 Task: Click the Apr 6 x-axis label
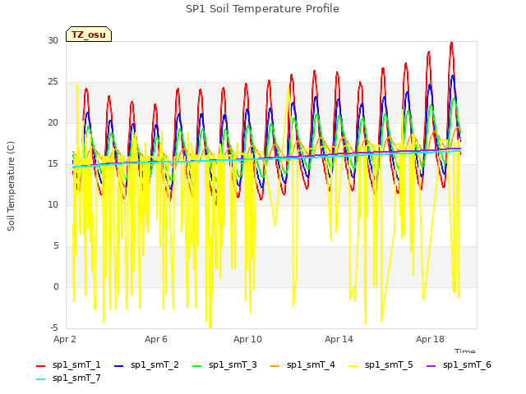[156, 339]
